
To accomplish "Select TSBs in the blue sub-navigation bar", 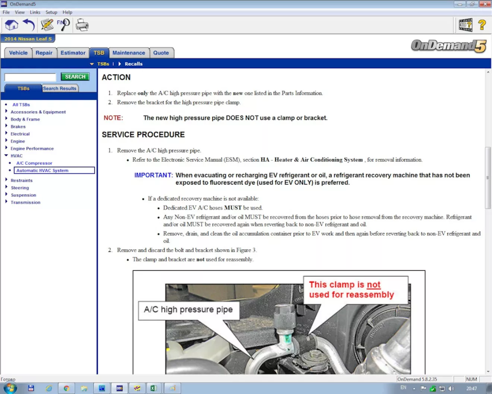I will (103, 64).
